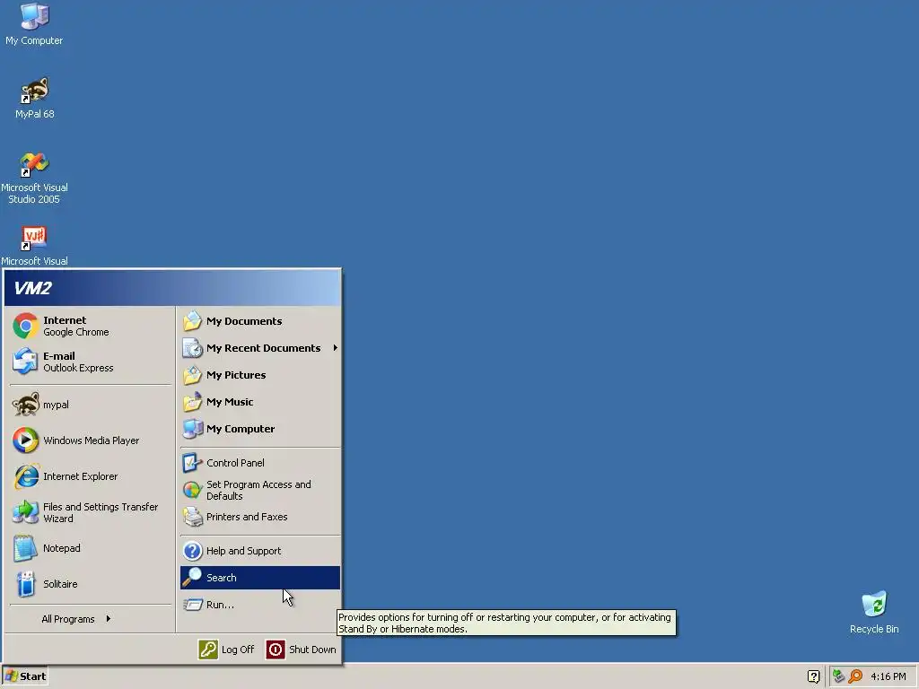Image resolution: width=919 pixels, height=689 pixels.
Task: Expand My Recent Documents submenu arrow
Action: tap(336, 348)
